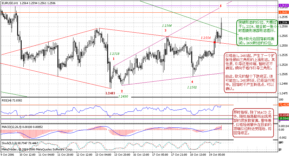The width and height of the screenshot is (289, 166).
Task: Click the 9 Oct 2006 date label
Action: pos(7,155)
